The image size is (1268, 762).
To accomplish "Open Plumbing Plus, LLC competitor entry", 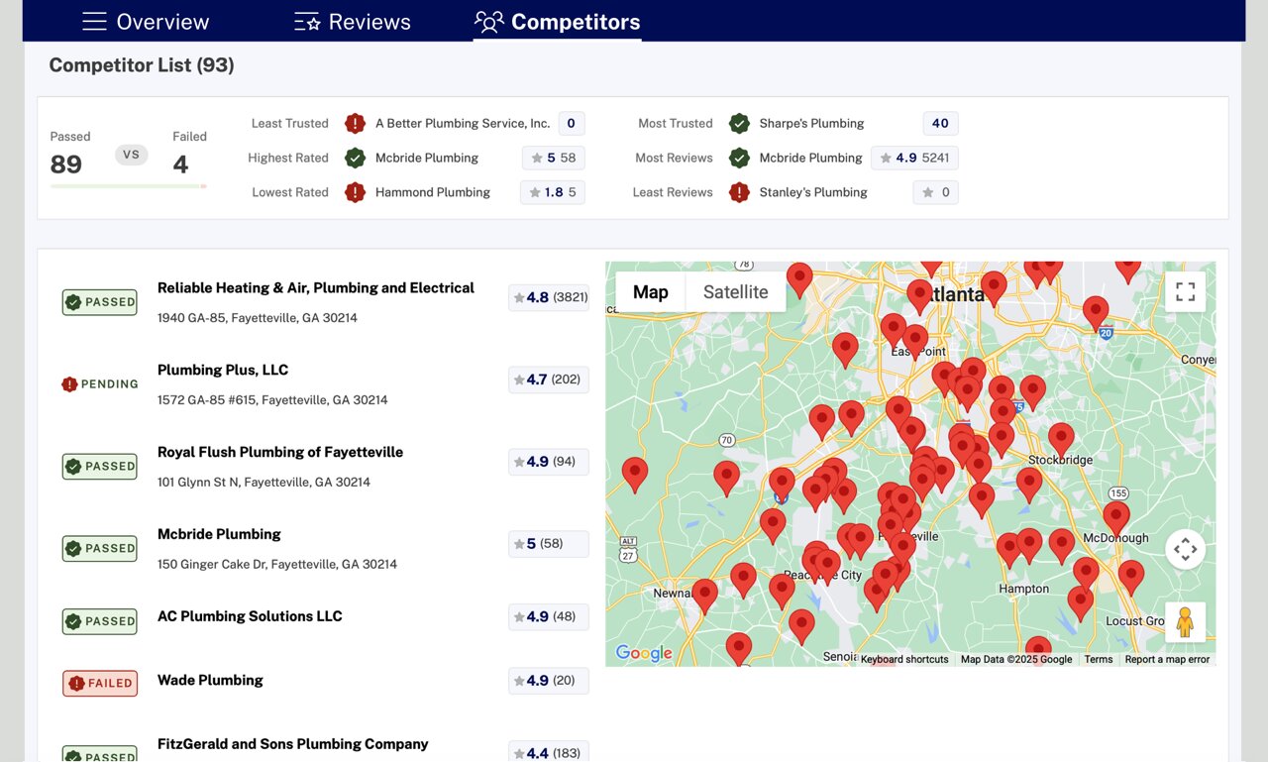I will [223, 371].
